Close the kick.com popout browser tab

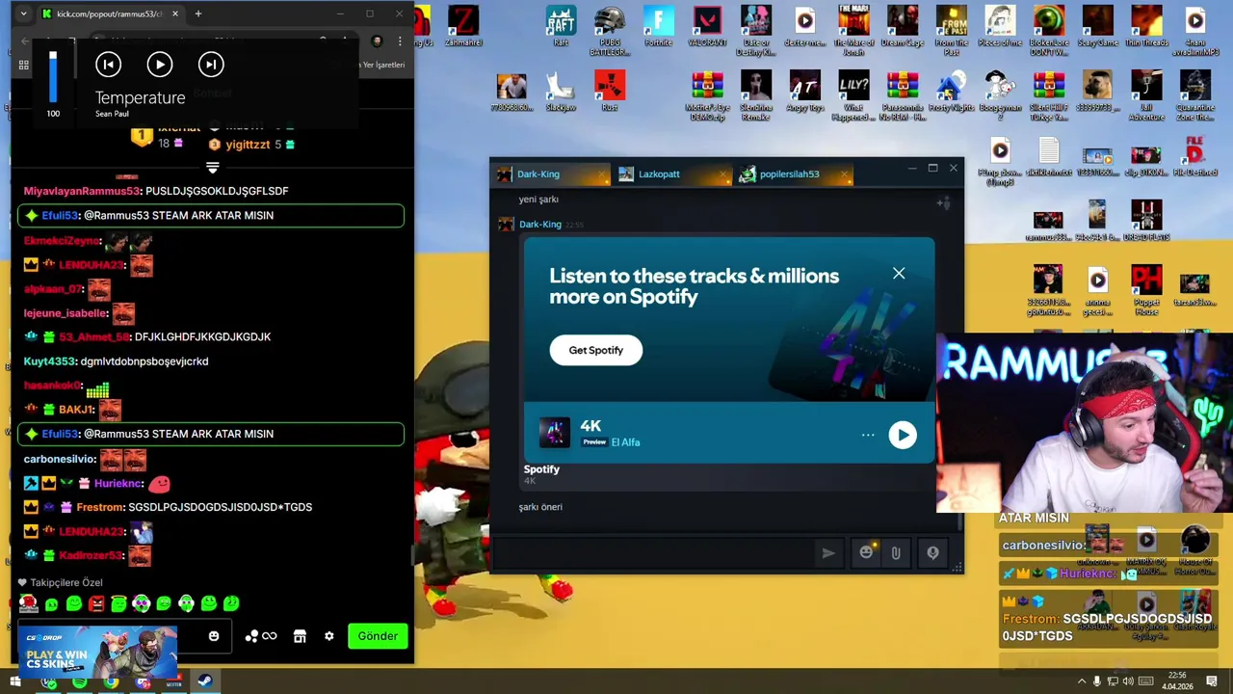coord(174,13)
